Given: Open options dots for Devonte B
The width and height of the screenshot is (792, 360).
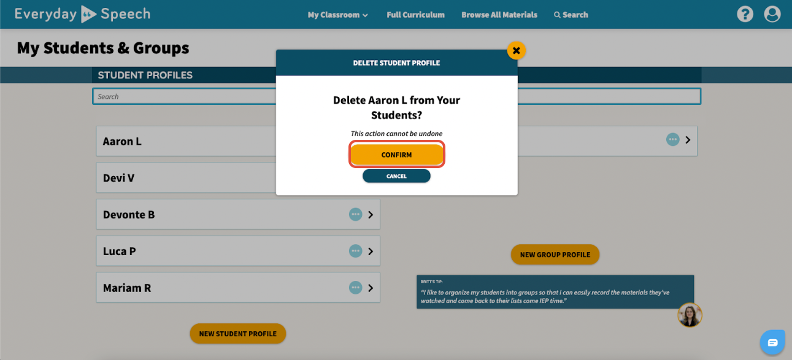Looking at the screenshot, I should pos(355,215).
